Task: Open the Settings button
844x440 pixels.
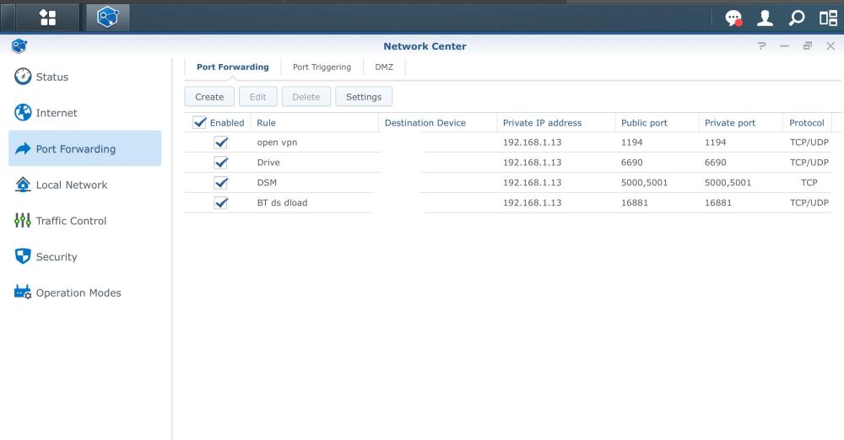Action: pos(364,97)
